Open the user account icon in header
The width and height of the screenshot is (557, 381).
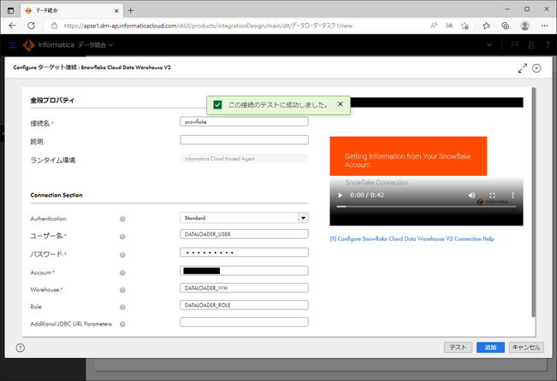coord(531,45)
